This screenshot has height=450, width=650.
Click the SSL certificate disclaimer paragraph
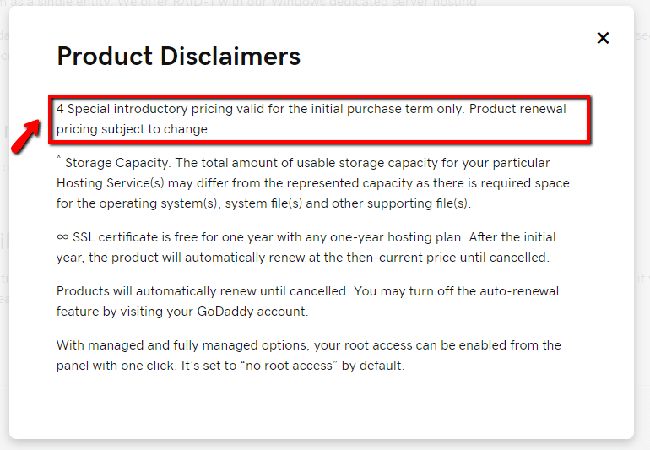coord(306,247)
